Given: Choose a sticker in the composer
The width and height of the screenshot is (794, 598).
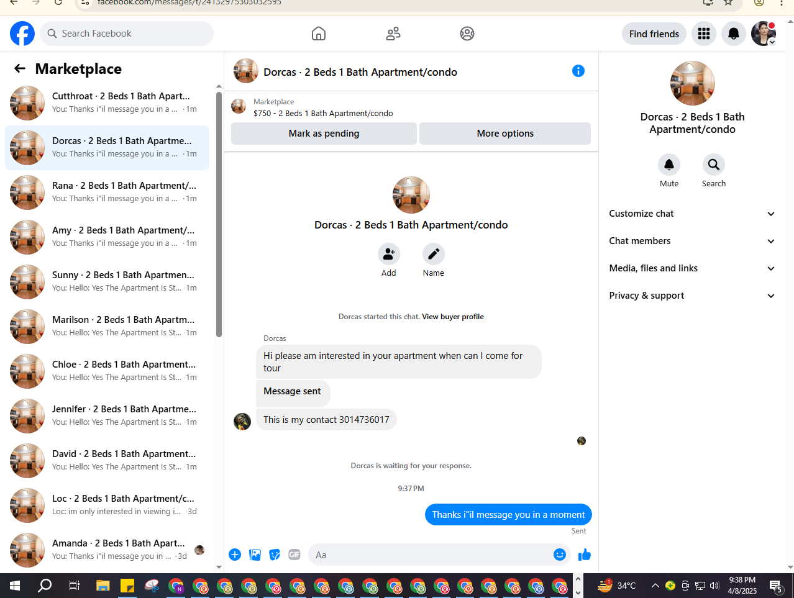Looking at the screenshot, I should click(x=275, y=555).
